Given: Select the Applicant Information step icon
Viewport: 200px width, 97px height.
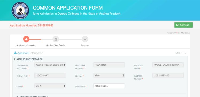Looking at the screenshot, I should pyautogui.click(x=26, y=39).
